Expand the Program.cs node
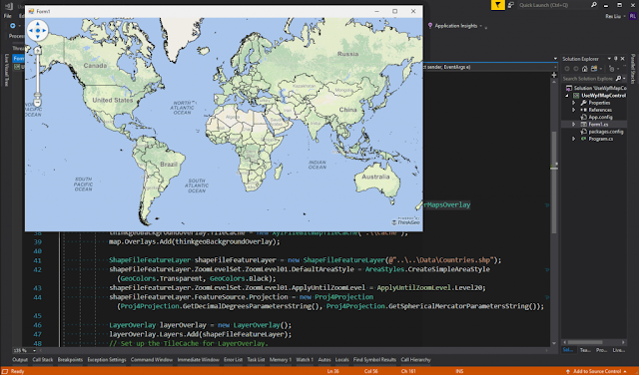 574,139
